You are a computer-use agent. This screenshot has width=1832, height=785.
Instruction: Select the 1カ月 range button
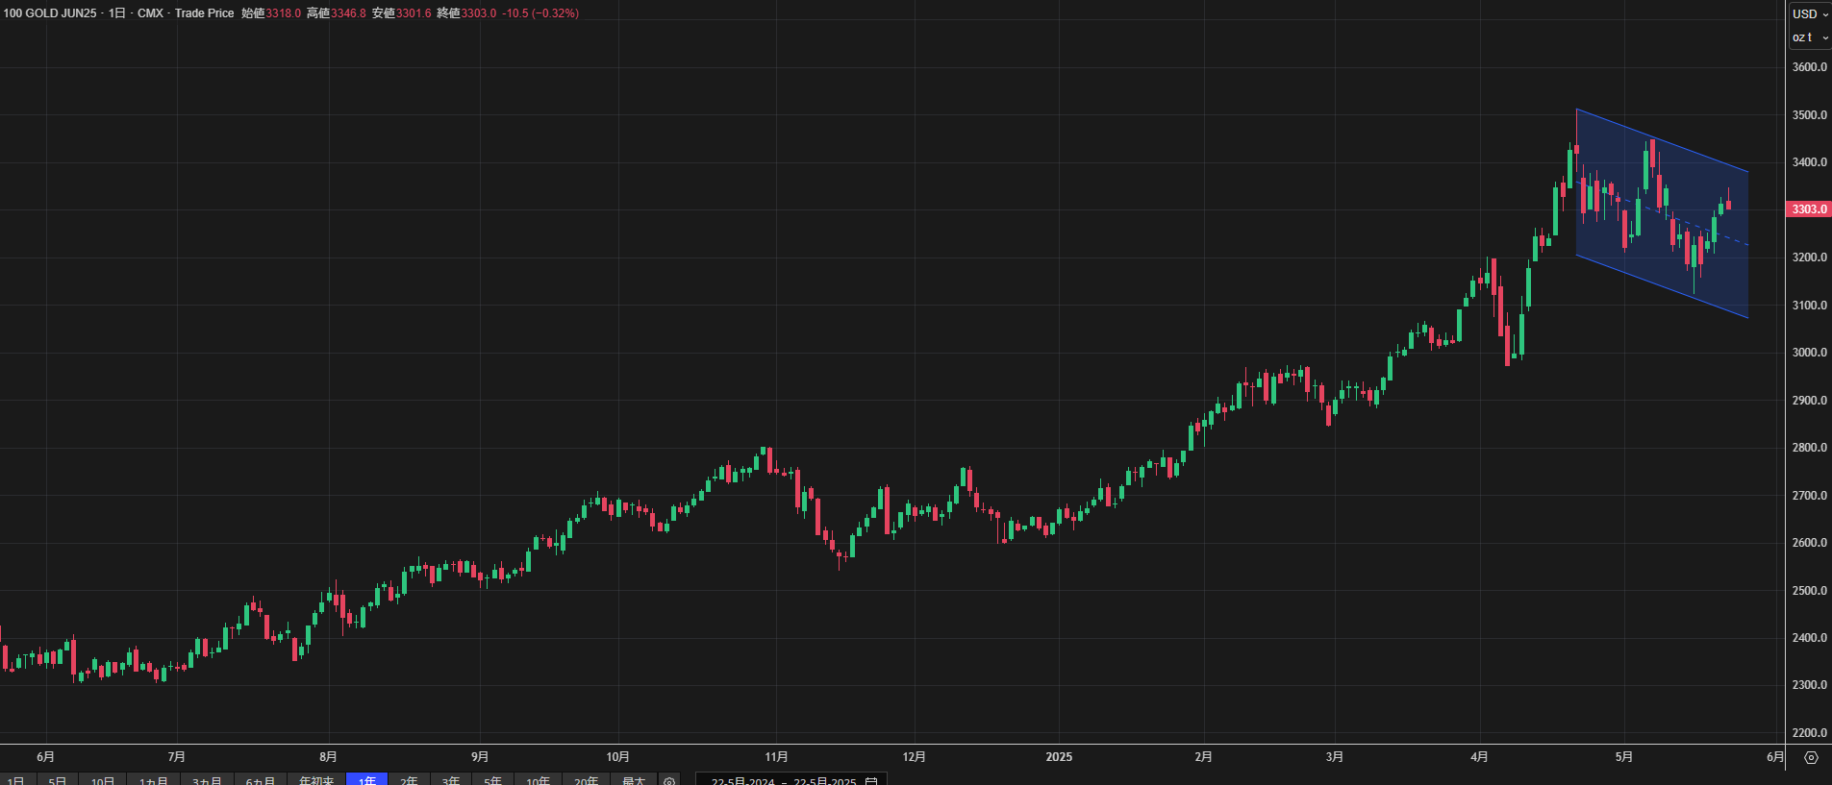tap(154, 780)
